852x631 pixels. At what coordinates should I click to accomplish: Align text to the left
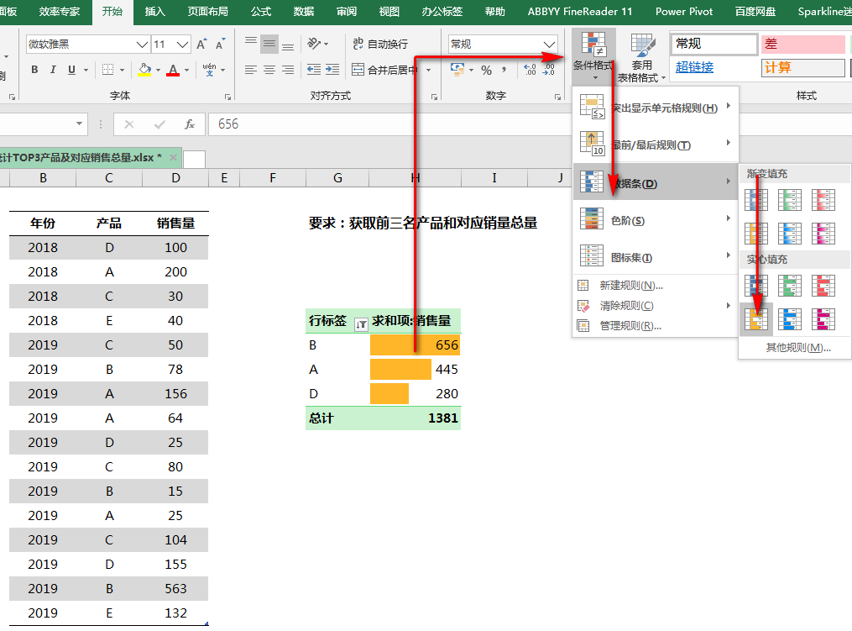click(250, 70)
